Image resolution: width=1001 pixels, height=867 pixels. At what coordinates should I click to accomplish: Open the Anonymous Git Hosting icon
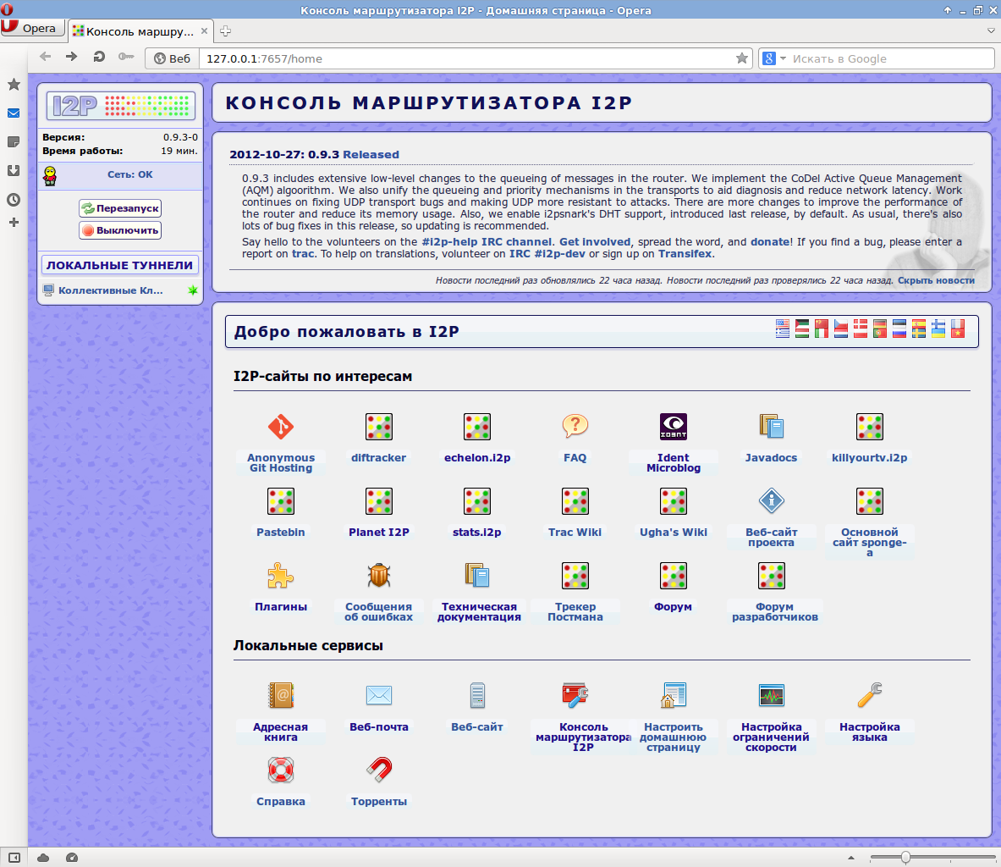[280, 427]
